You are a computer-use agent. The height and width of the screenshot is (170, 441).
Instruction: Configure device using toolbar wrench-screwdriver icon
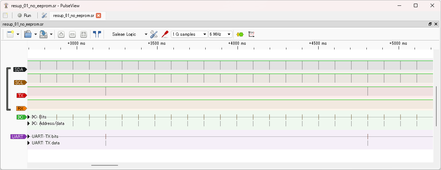coord(154,34)
